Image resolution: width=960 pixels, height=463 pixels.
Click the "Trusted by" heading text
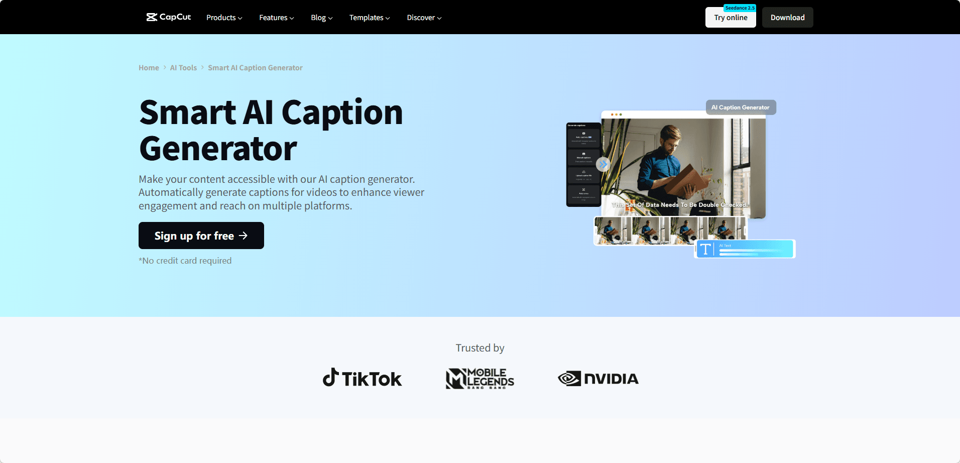pyautogui.click(x=480, y=348)
